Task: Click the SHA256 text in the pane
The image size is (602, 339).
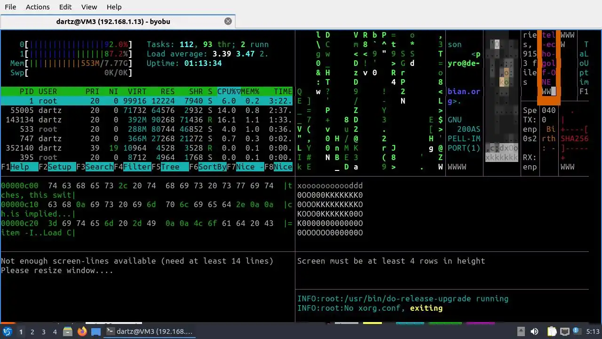Action: pos(575,138)
